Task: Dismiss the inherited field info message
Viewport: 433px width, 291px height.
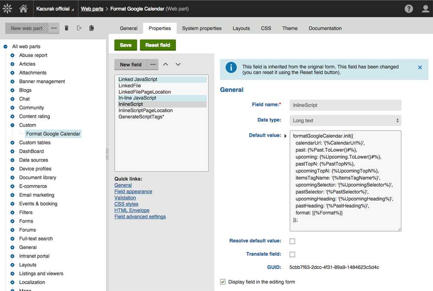Action: pyautogui.click(x=420, y=67)
